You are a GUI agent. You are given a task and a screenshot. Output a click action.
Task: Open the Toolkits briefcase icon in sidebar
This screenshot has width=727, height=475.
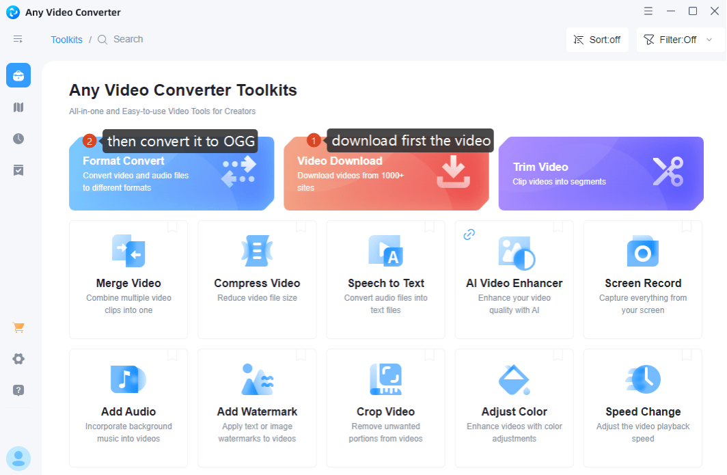(18, 75)
